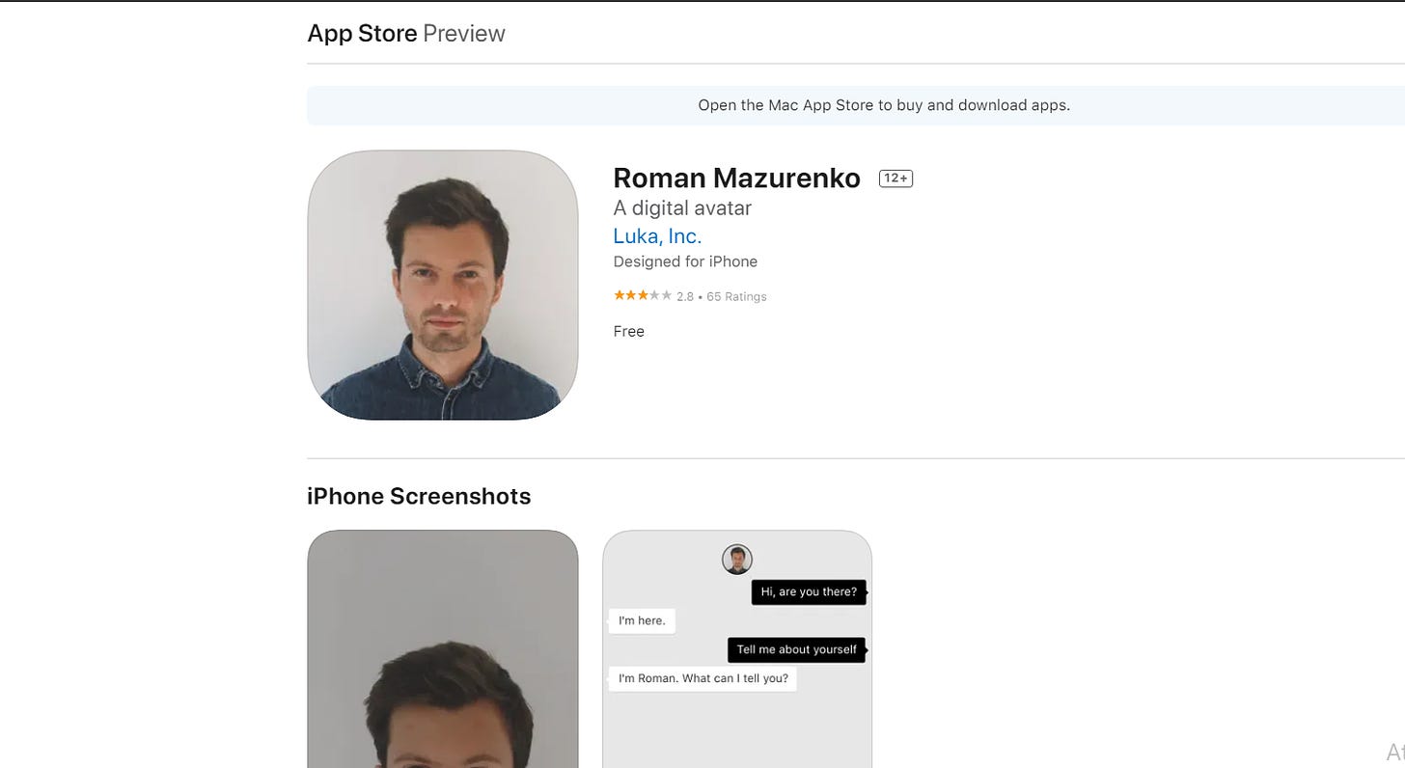
Task: Open the Luka, Inc. developer link
Action: coord(657,235)
